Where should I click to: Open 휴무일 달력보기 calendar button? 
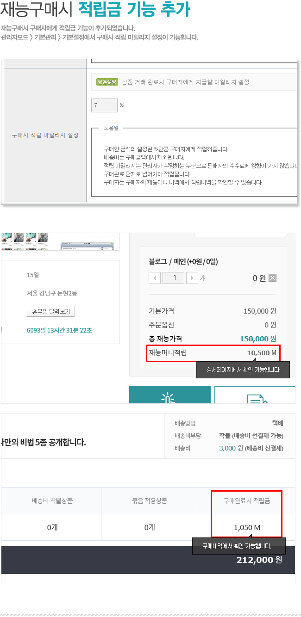tap(51, 311)
